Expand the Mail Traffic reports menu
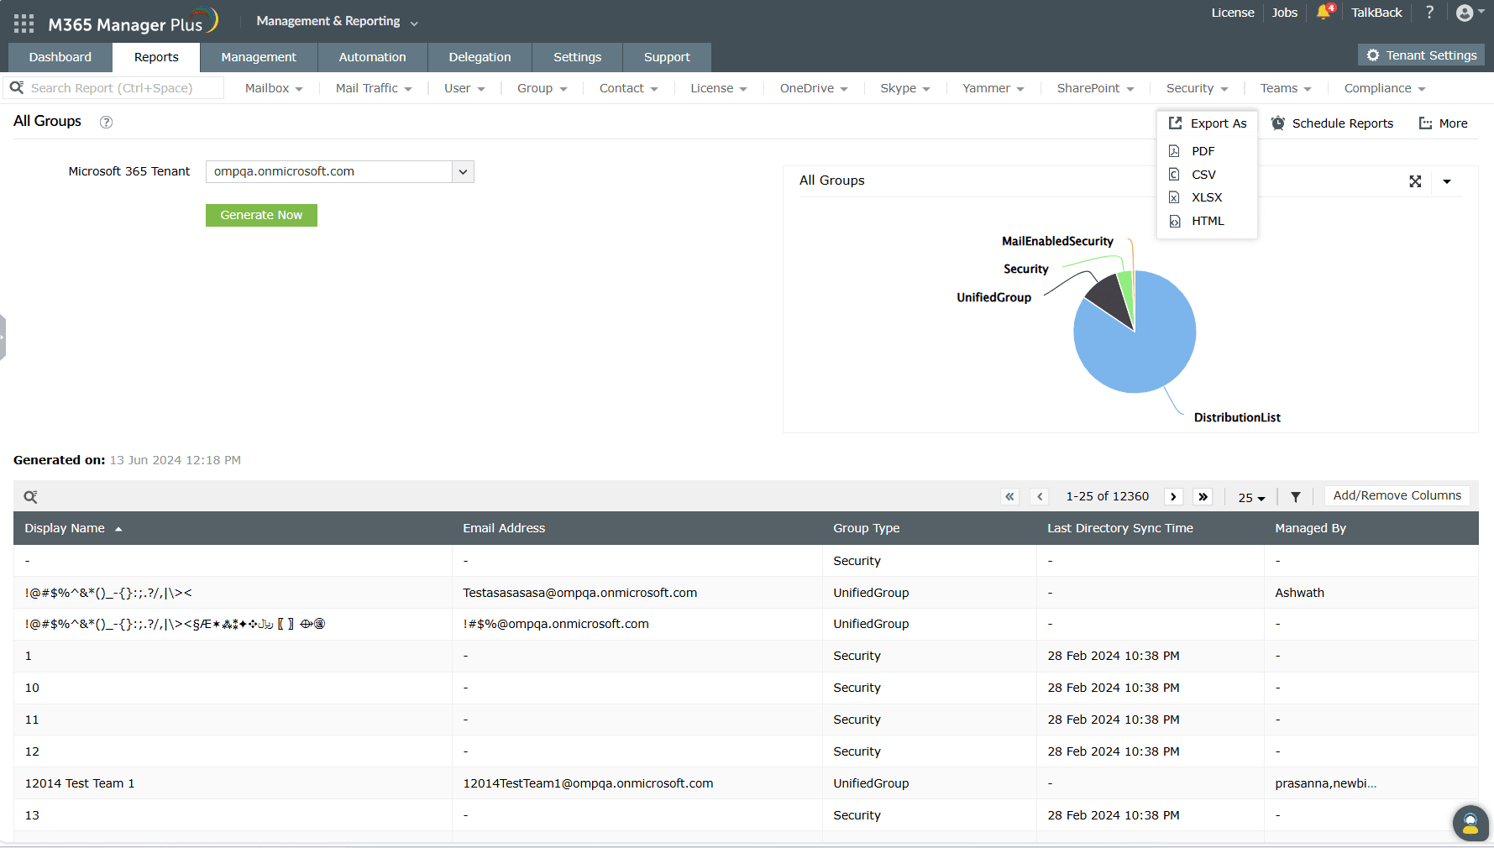The height and width of the screenshot is (848, 1494). coord(374,88)
